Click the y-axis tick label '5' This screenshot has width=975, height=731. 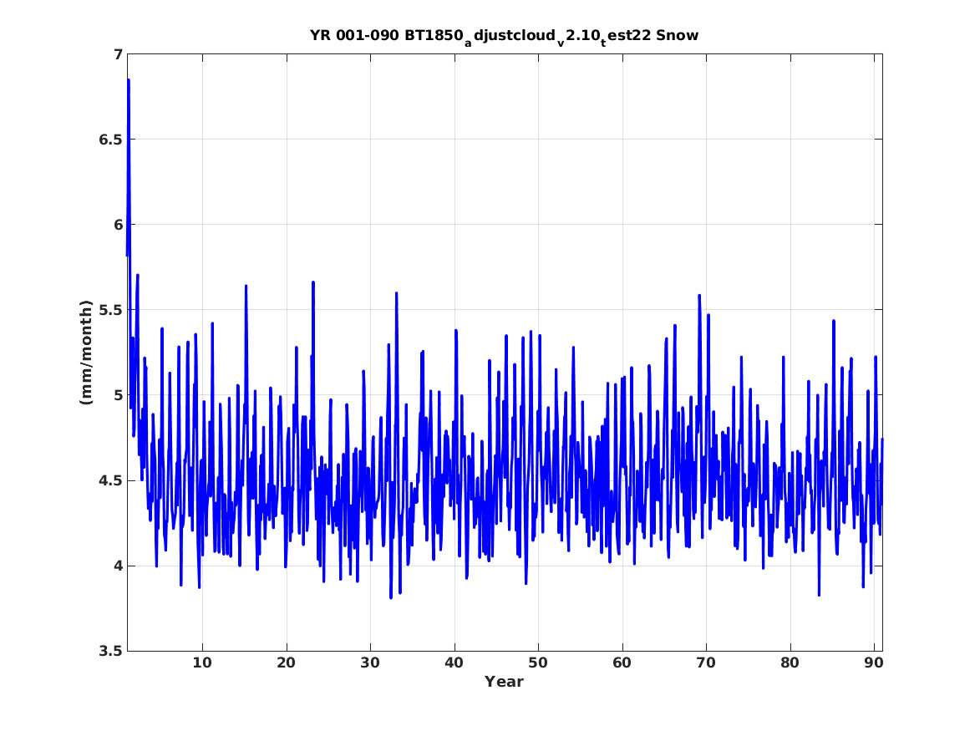[118, 394]
